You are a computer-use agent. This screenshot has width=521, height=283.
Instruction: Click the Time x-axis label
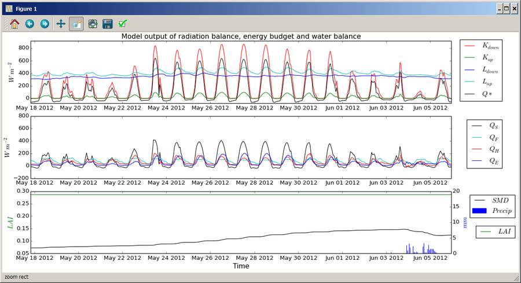pos(241,266)
